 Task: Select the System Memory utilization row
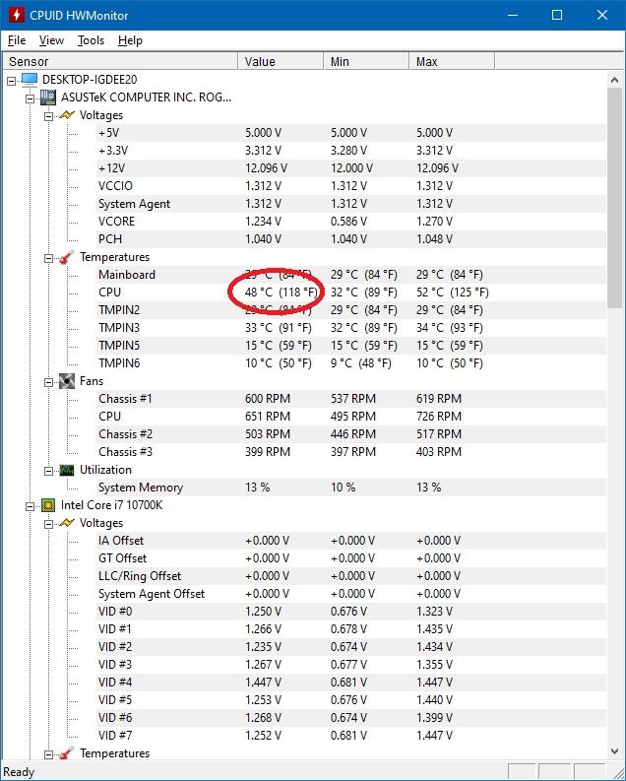point(351,488)
